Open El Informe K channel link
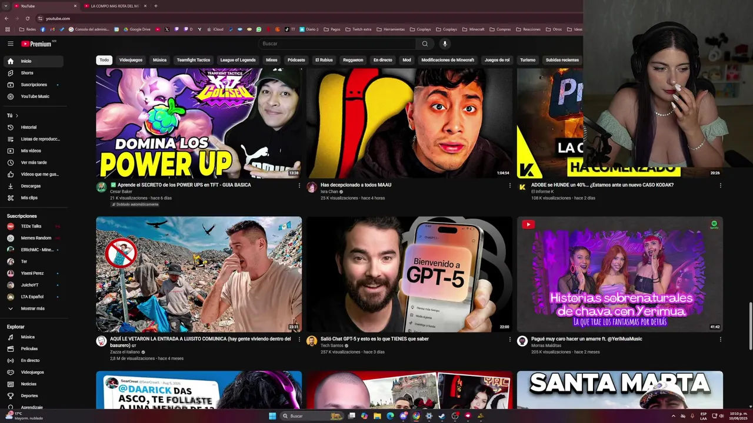 coord(544,192)
